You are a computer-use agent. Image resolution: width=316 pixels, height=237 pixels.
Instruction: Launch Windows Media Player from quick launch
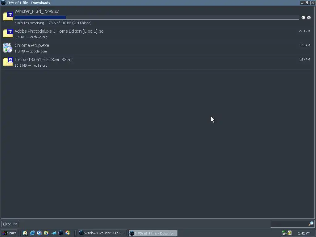click(68, 233)
